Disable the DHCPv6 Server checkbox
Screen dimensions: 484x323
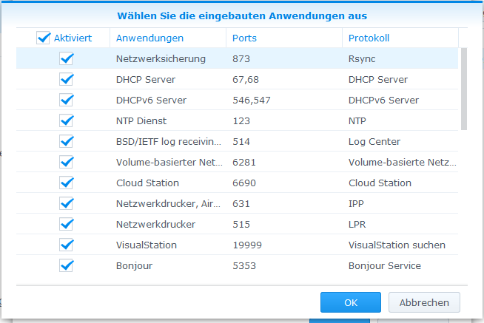(x=67, y=100)
